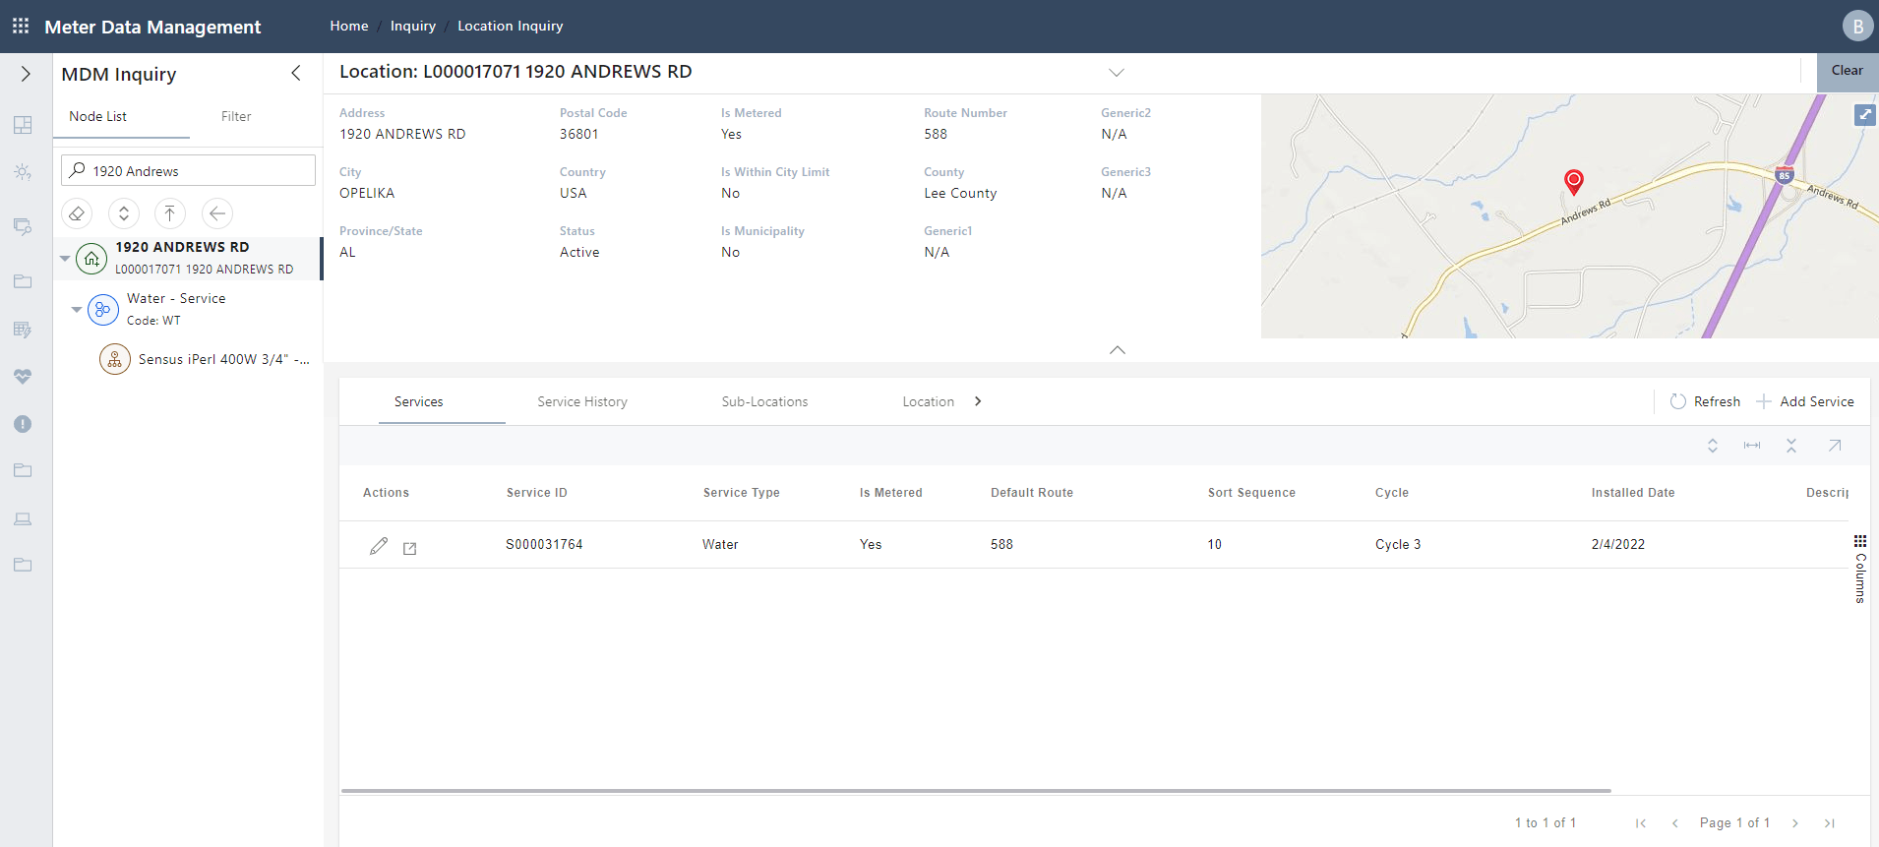Screen dimensions: 1879x847
Task: Click the Clear button
Action: (x=1847, y=71)
